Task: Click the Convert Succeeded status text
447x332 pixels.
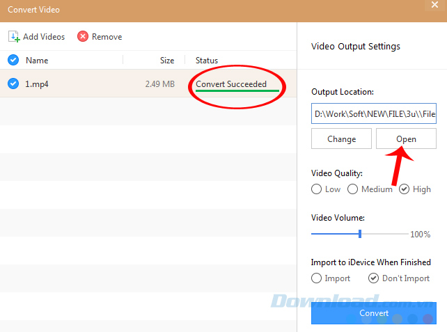Action: (x=230, y=84)
